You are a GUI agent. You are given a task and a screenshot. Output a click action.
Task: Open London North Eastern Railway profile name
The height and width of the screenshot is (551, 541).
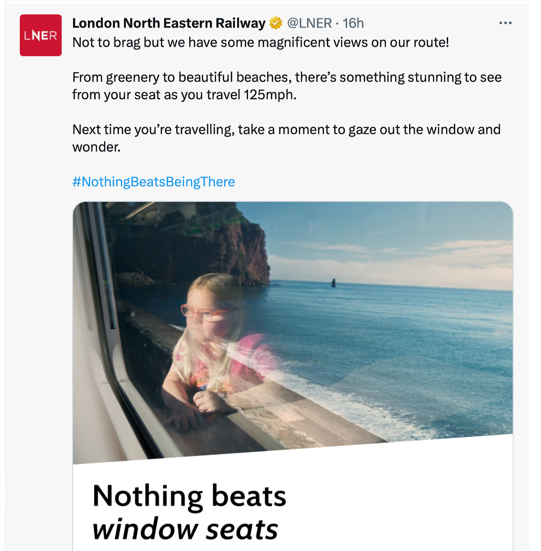point(169,23)
